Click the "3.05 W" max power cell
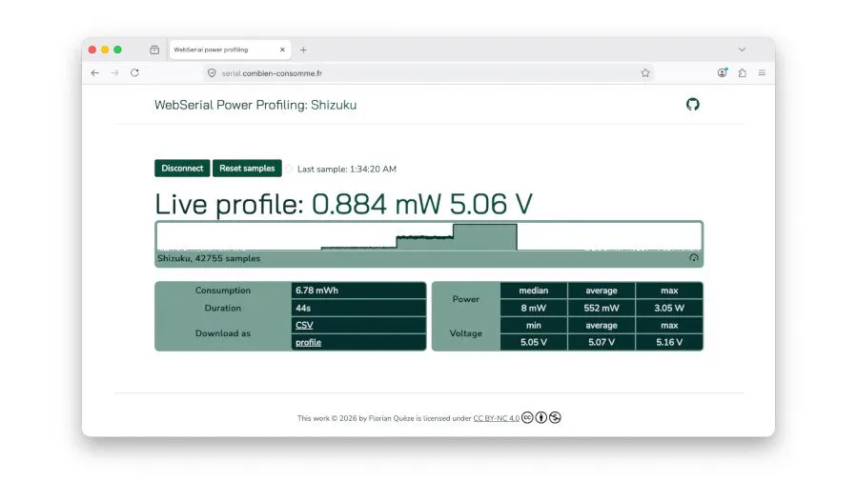857x482 pixels. point(669,308)
